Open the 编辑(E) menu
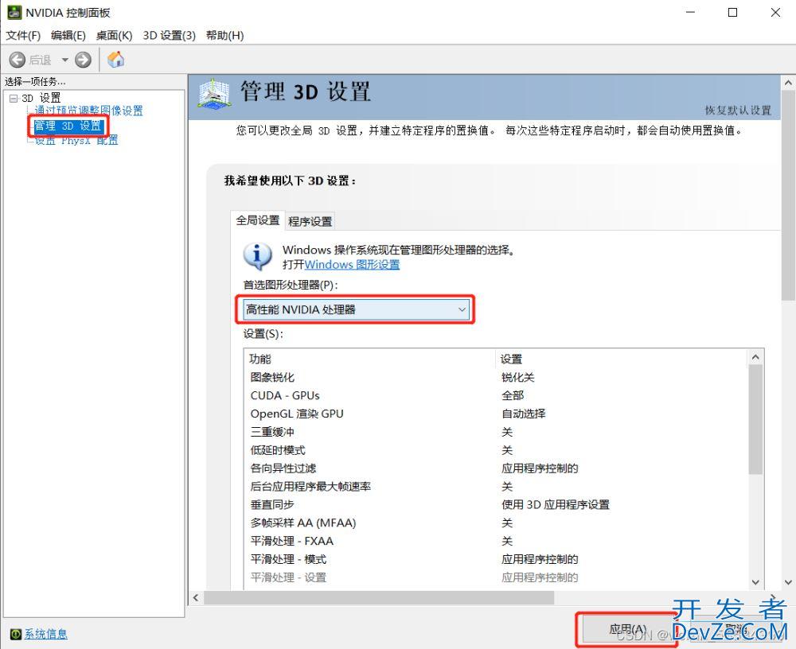The image size is (796, 649). [68, 36]
